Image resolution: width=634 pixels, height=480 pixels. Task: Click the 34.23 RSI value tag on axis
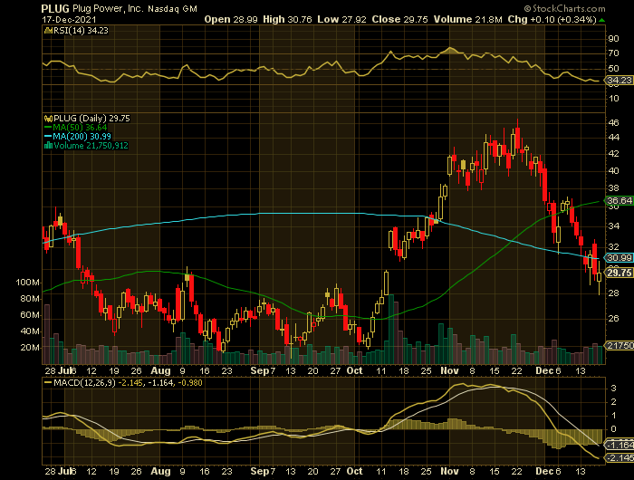[x=619, y=80]
